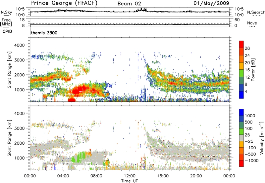Click the '16' power scale value
Screen dimensions: 265x183
point(247,70)
